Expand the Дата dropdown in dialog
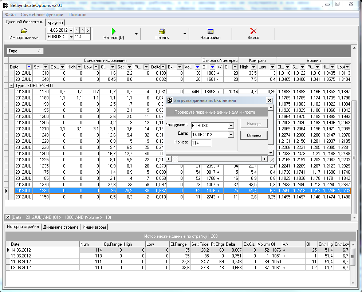 click(231, 134)
